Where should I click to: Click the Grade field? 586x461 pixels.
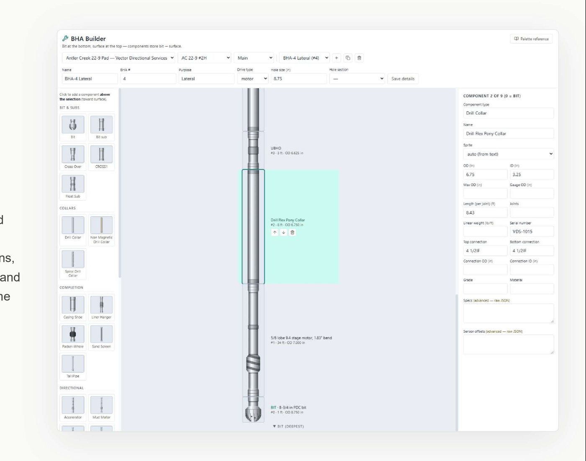click(485, 289)
